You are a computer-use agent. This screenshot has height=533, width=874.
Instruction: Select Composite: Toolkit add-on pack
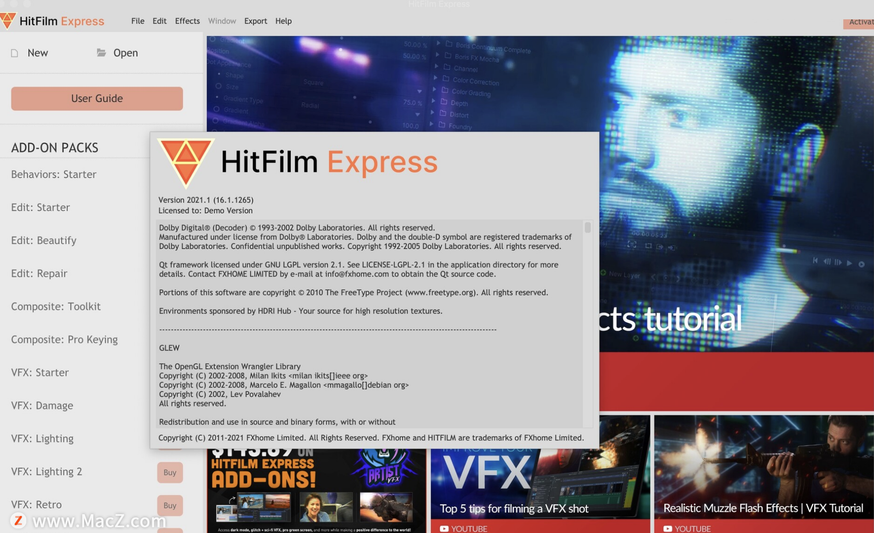click(56, 306)
